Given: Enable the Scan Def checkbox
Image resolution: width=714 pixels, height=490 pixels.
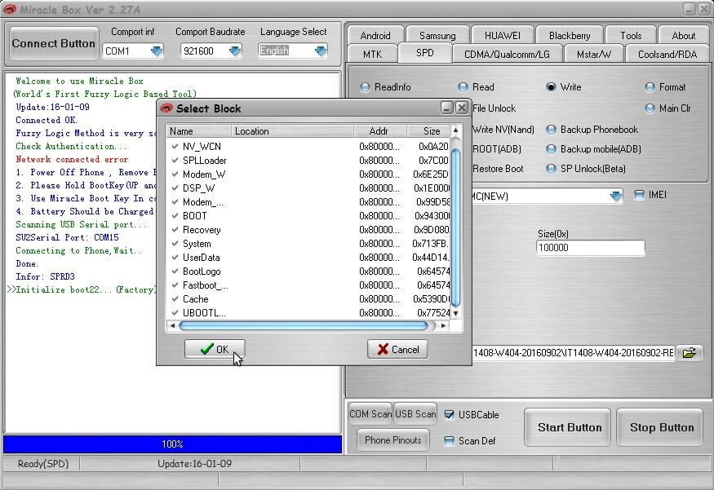Looking at the screenshot, I should pyautogui.click(x=449, y=441).
